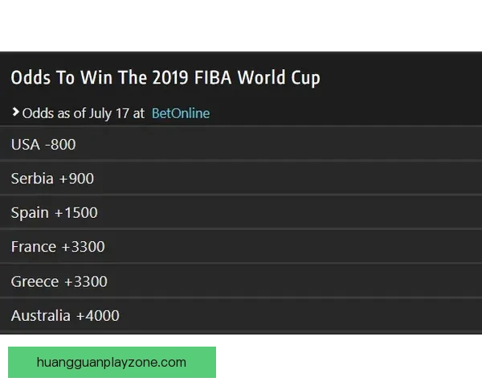This screenshot has height=386, width=482.
Task: Click the chevron arrow before Odds as of
Action: pyautogui.click(x=15, y=113)
